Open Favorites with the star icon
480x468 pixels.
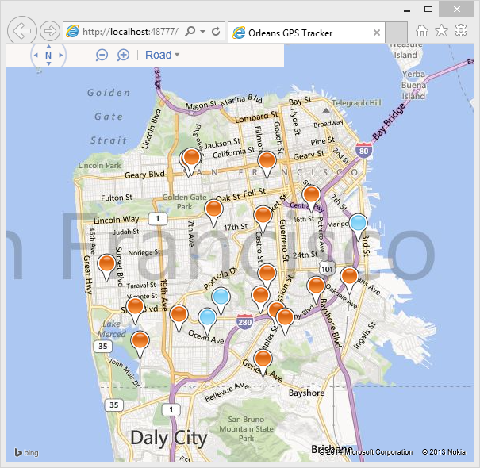pos(441,30)
